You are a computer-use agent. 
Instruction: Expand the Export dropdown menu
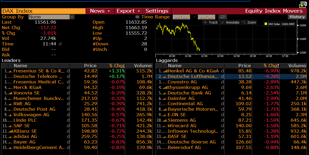128,11
